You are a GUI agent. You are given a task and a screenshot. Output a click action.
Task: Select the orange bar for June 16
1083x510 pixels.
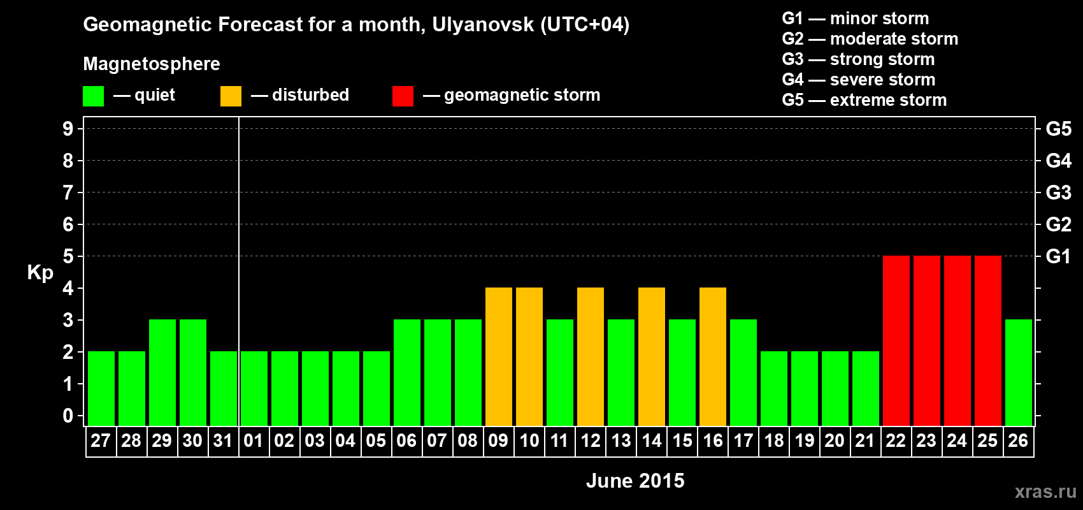pos(713,356)
